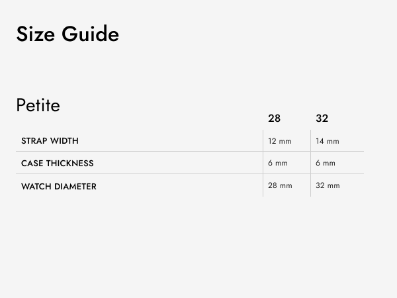Click the word DIAMETER in third row
The image size is (397, 298).
point(75,187)
